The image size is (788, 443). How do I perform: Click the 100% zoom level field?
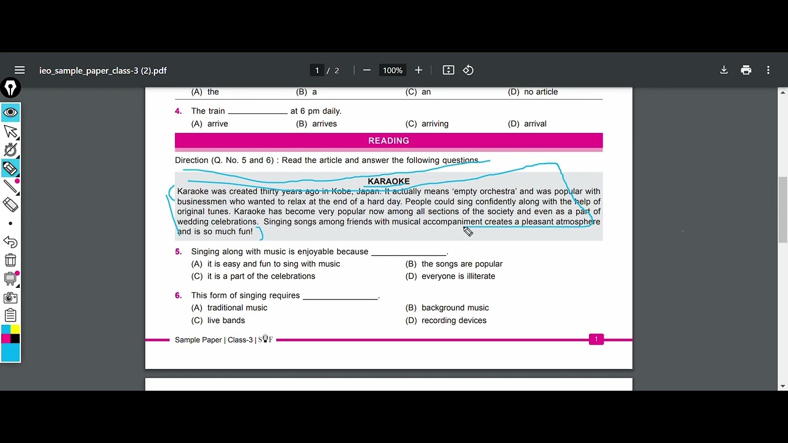(393, 70)
